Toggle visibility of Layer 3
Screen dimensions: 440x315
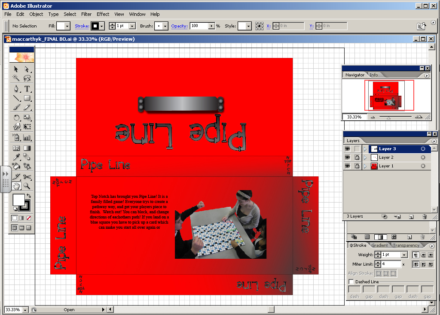(x=347, y=149)
